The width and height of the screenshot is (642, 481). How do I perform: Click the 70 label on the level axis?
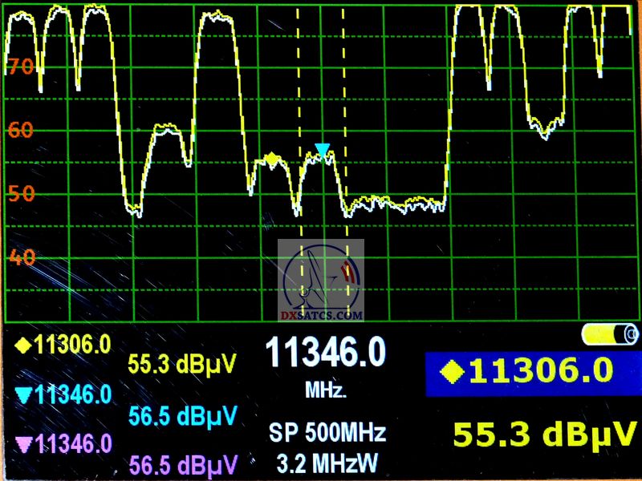(20, 67)
